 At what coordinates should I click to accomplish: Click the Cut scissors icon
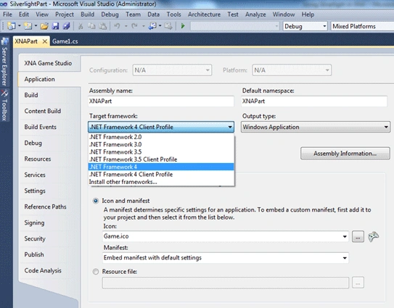(81, 26)
